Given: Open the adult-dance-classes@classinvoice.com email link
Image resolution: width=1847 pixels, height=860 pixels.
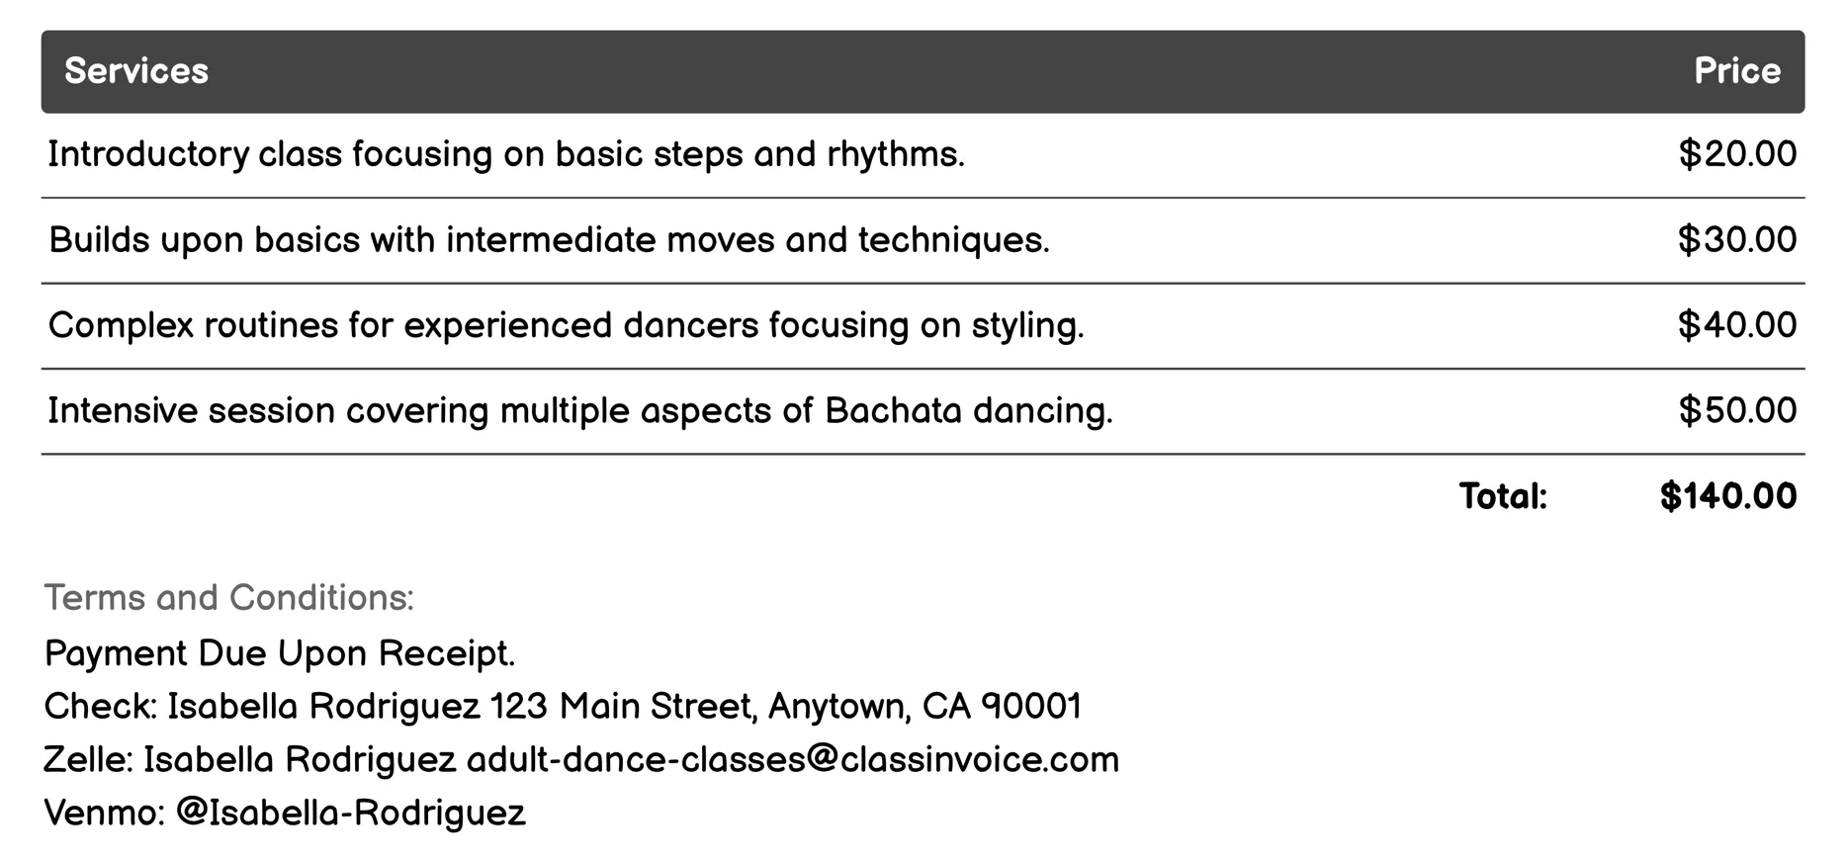Looking at the screenshot, I should 792,760.
